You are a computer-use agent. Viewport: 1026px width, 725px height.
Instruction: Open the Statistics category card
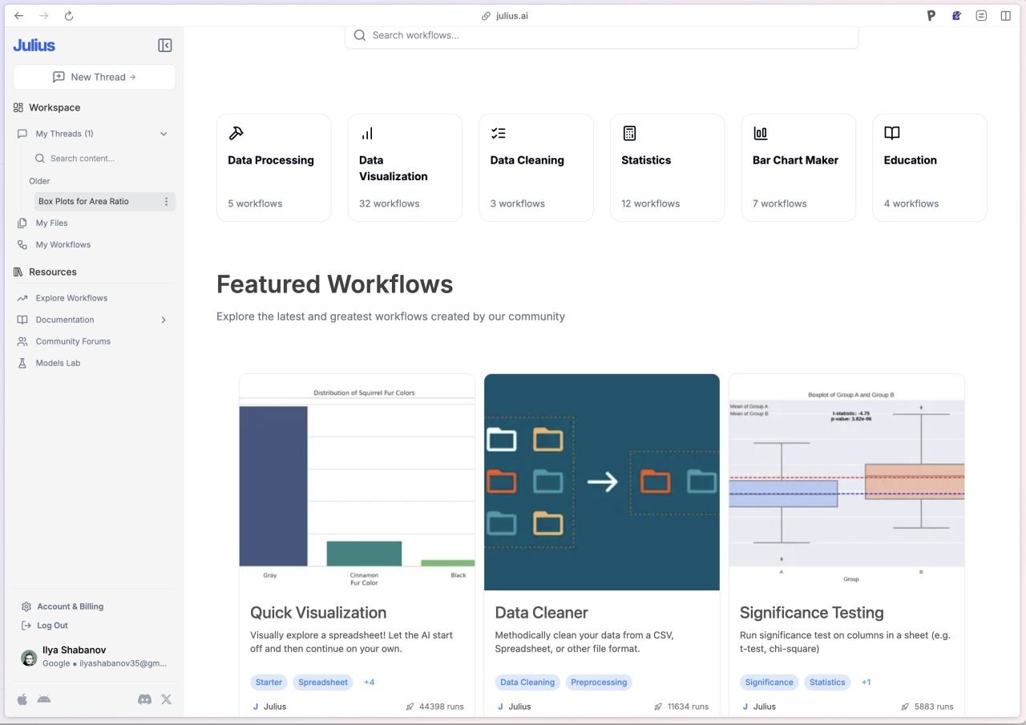tap(667, 167)
